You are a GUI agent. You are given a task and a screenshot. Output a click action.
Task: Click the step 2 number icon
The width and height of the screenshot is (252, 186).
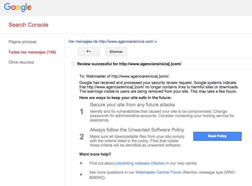click(x=82, y=136)
